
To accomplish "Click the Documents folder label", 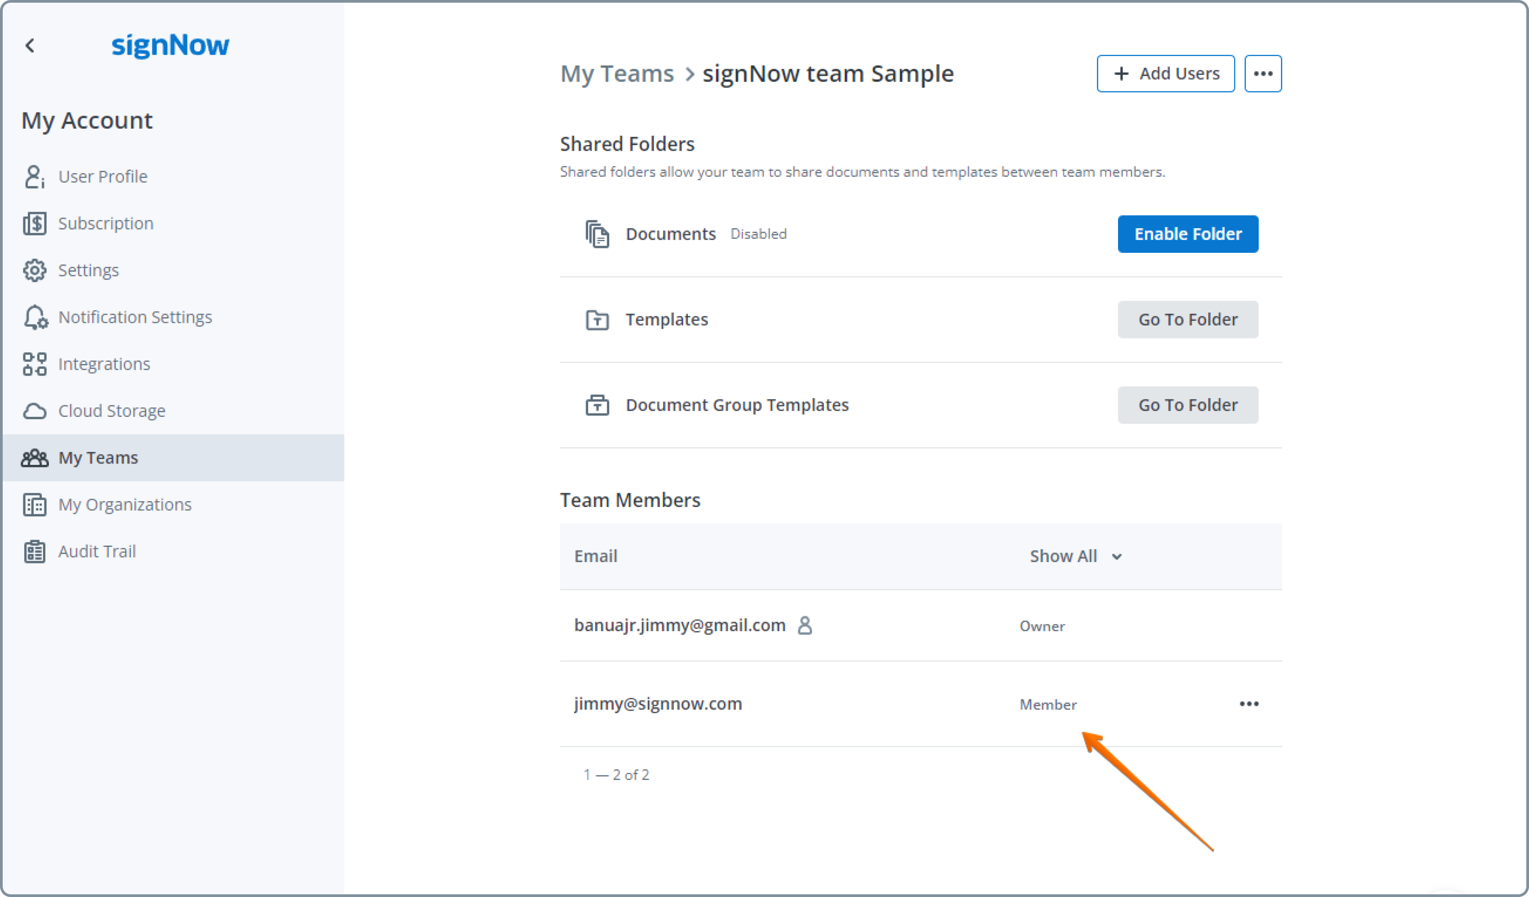I will pos(670,234).
